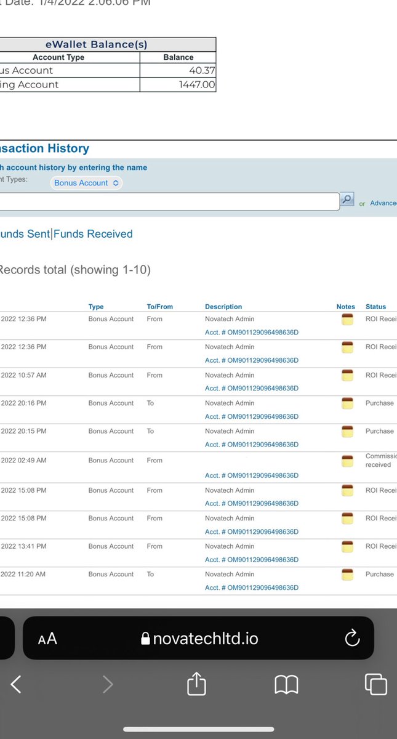Open account link in 11:20 AM row
Screen dimensions: 397x739
[x=252, y=588]
